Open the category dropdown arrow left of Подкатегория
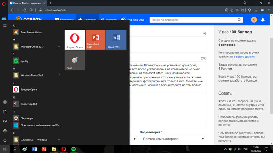The width and height of the screenshot is (273, 153). coord(134,139)
